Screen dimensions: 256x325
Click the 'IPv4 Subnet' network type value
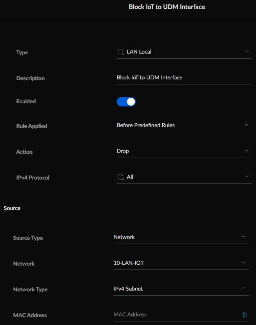click(x=128, y=289)
